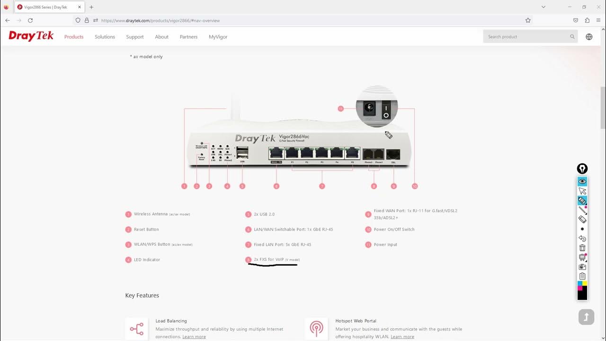Click the padlock site info icon
Viewport: 606px width, 341px height.
[x=87, y=20]
